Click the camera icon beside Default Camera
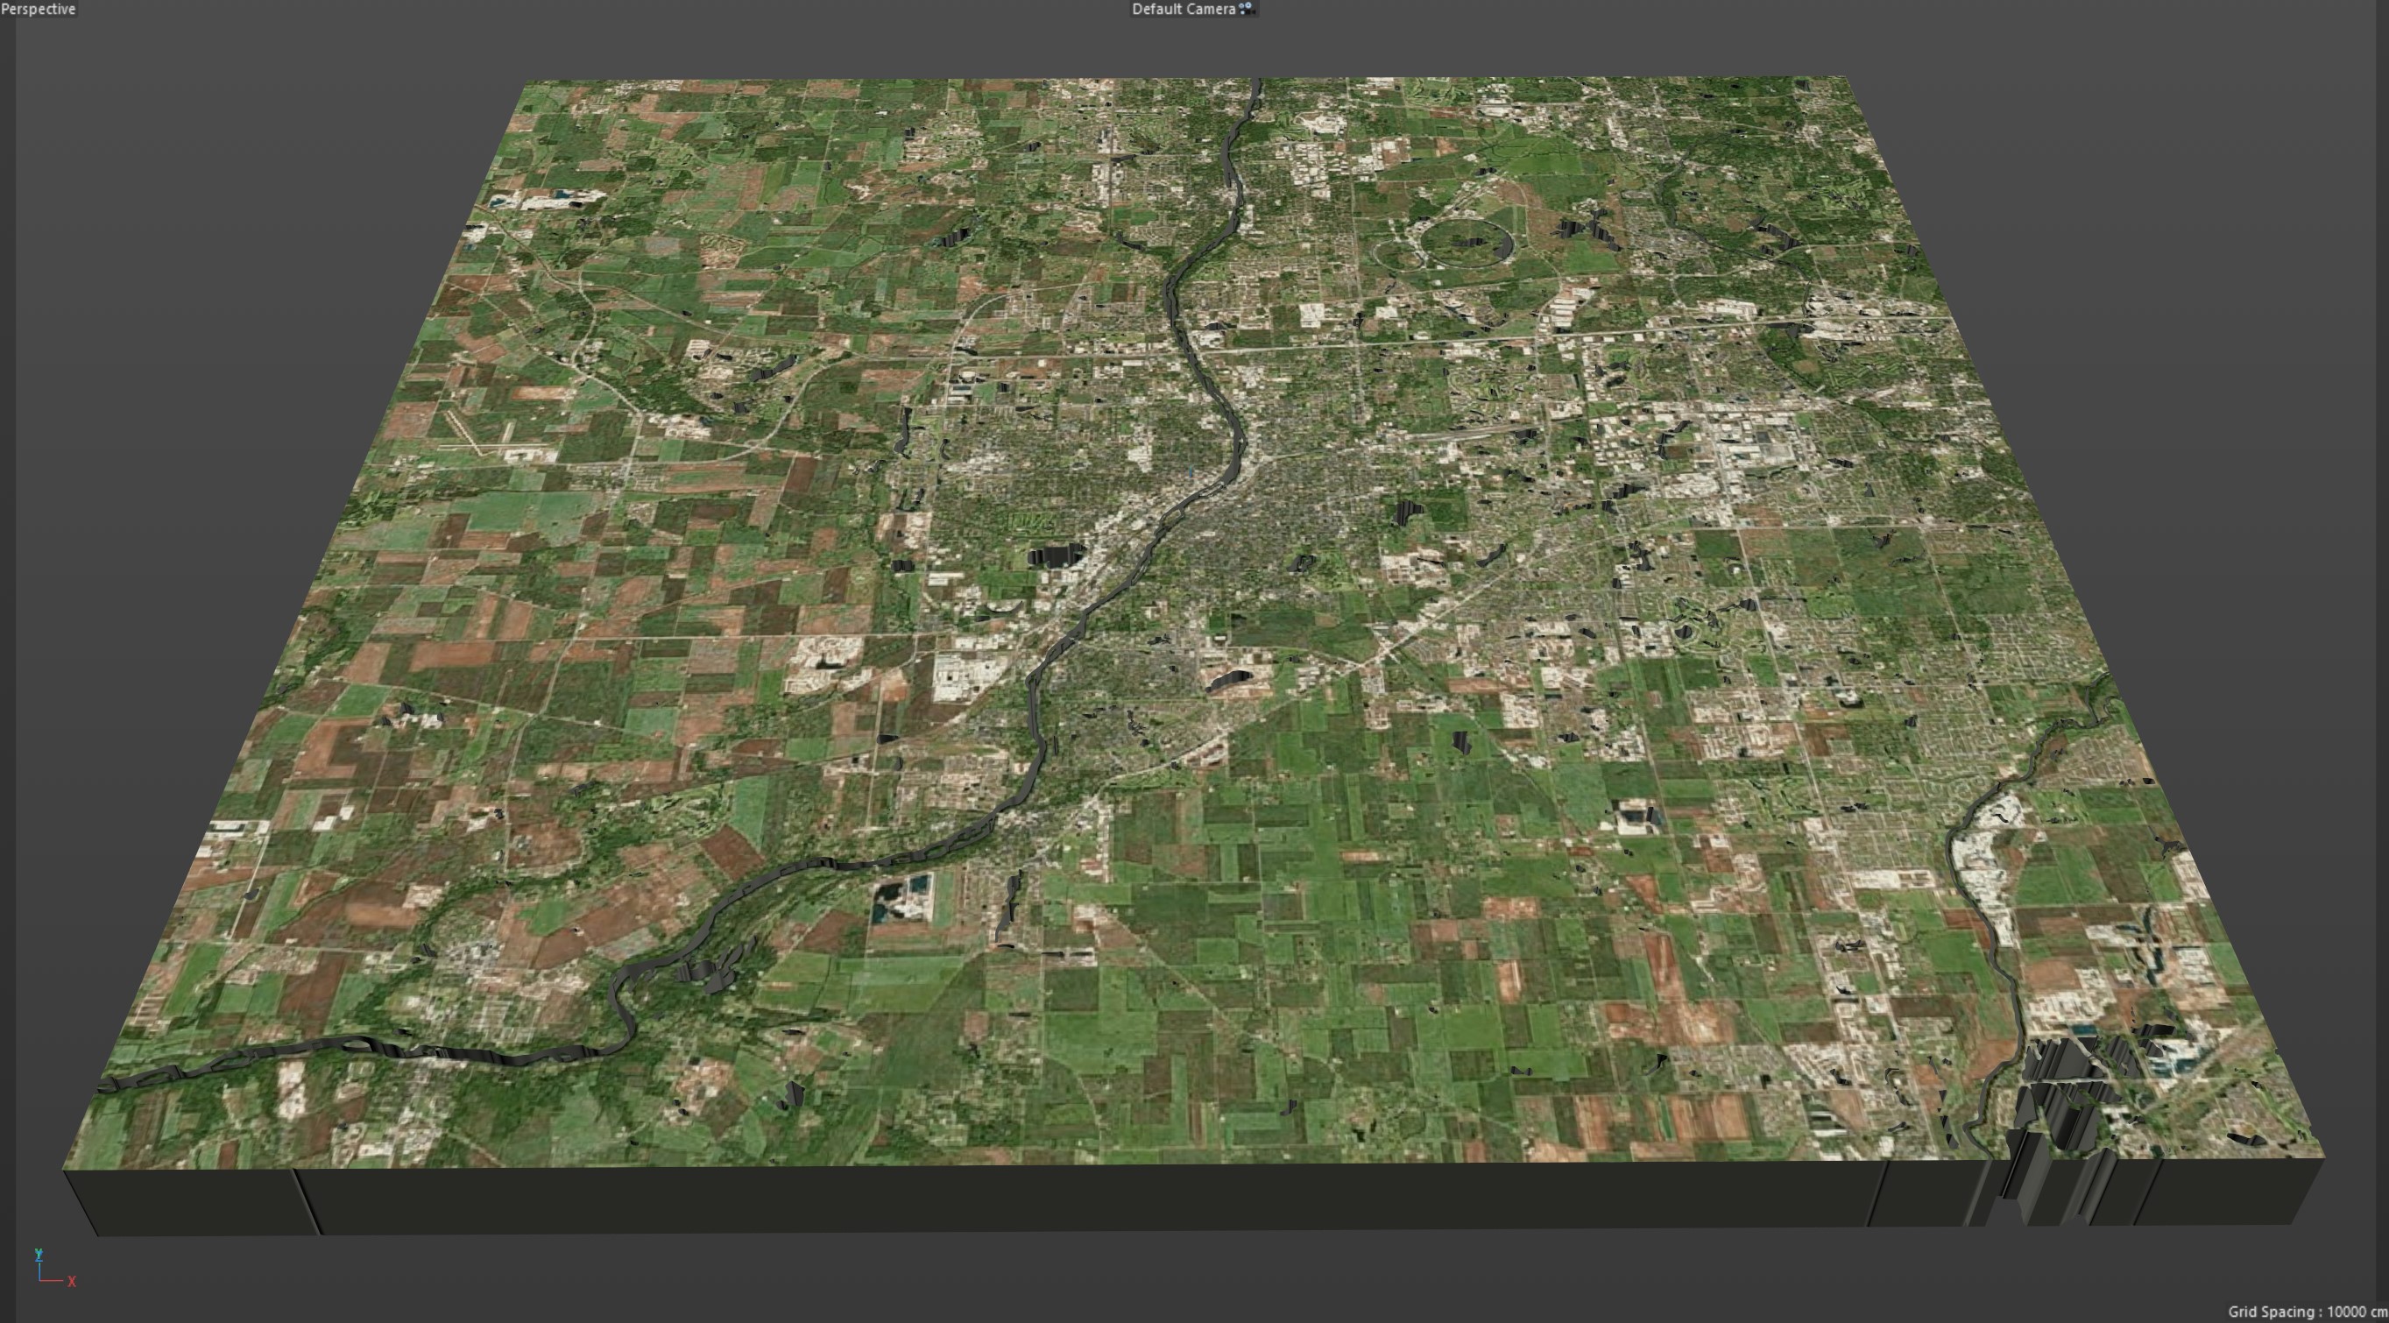2389x1323 pixels. pyautogui.click(x=1247, y=9)
